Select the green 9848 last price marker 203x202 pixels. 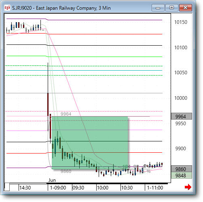182,175
